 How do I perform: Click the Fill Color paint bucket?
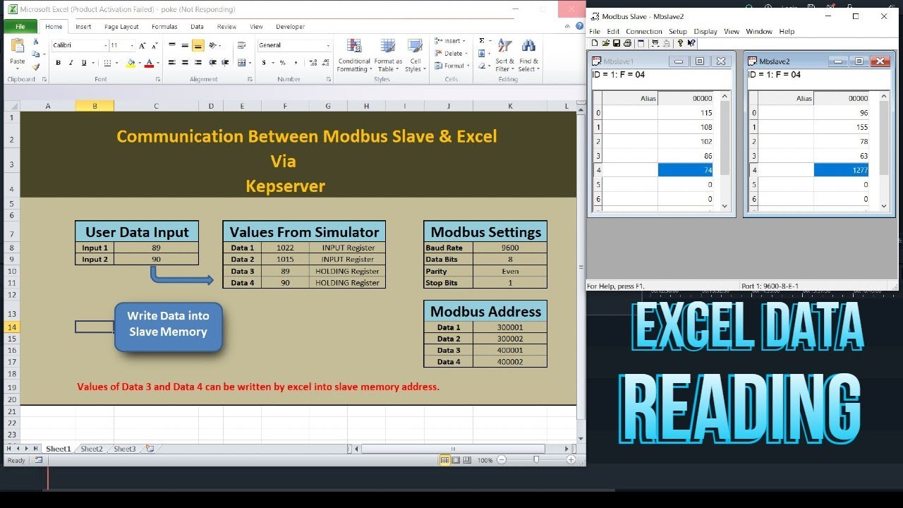click(x=131, y=63)
